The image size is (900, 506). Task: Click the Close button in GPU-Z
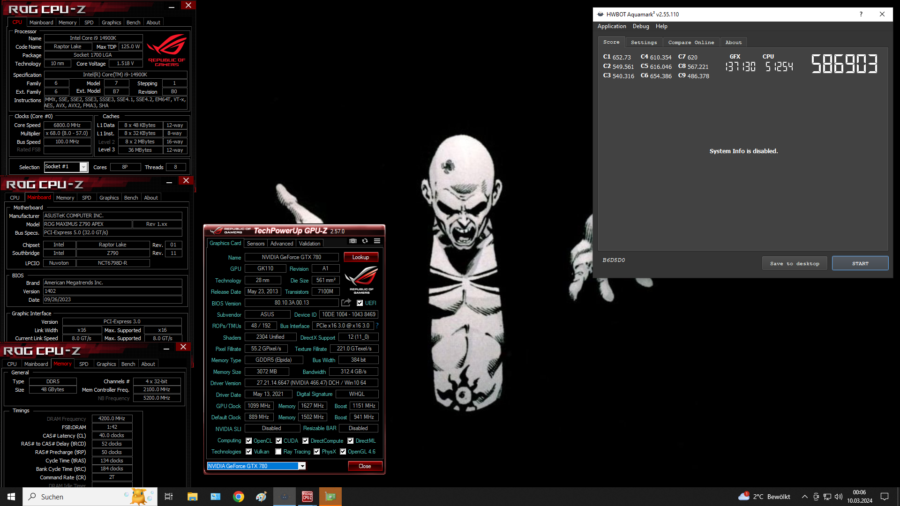[x=365, y=466]
